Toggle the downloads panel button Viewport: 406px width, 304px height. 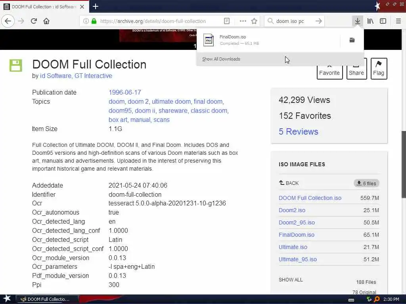358,21
